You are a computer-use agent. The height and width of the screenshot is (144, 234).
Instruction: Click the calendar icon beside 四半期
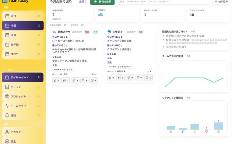(7, 44)
